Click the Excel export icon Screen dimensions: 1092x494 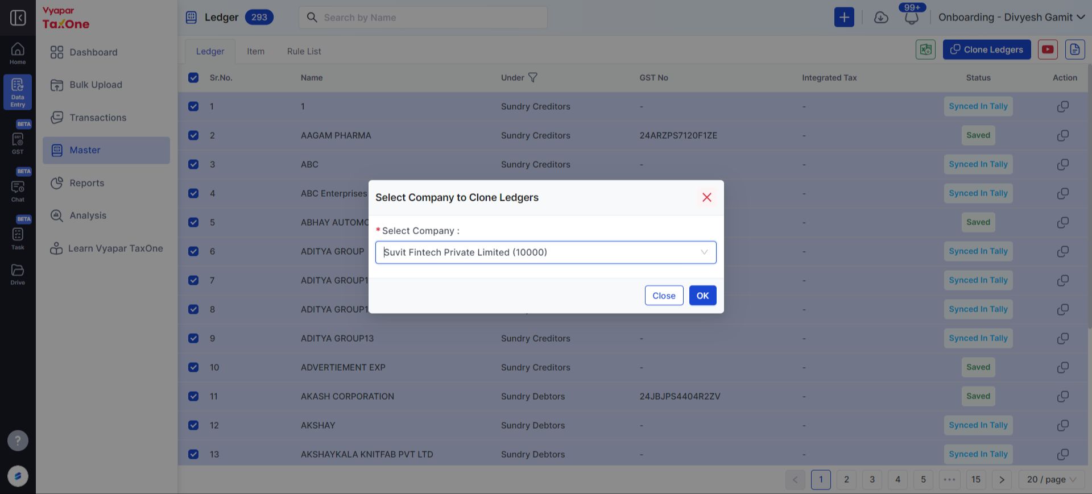tap(925, 49)
